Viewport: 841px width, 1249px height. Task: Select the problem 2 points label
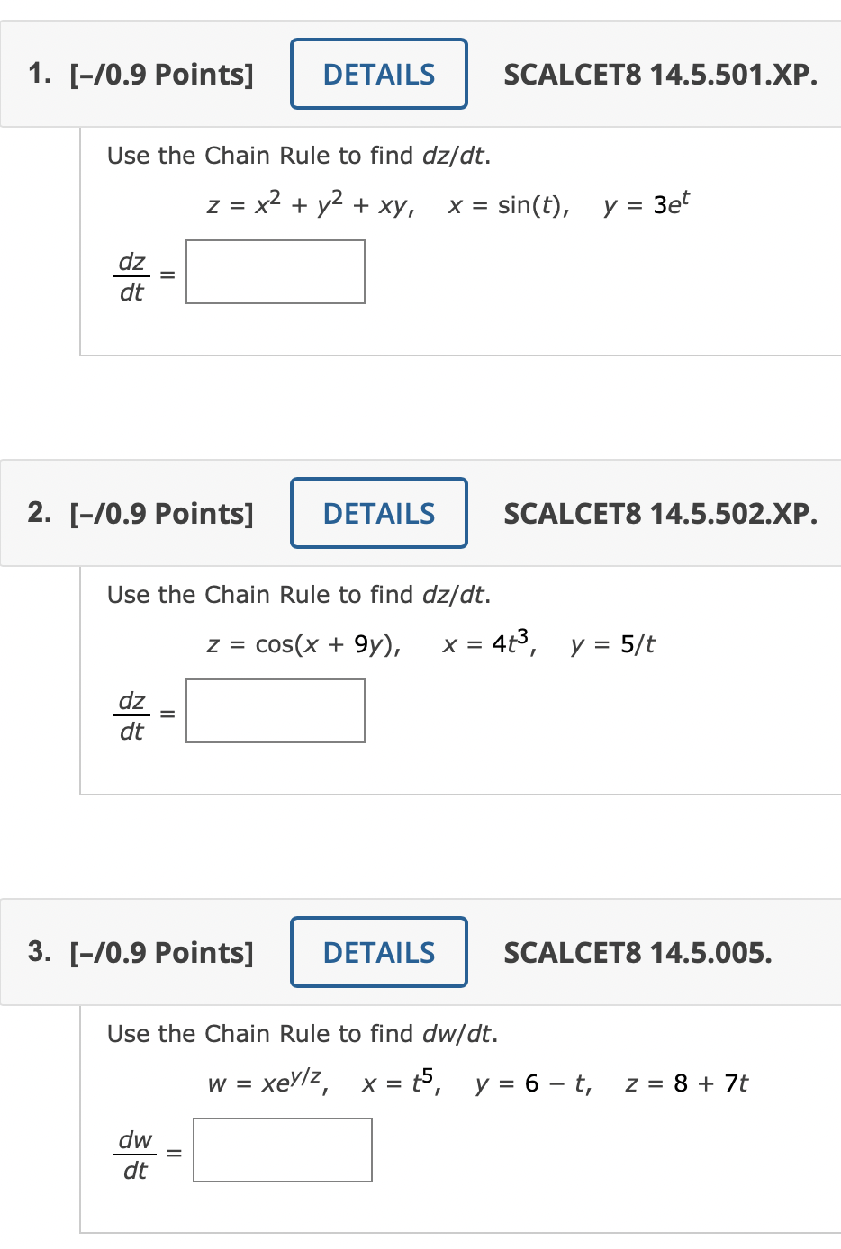click(x=160, y=514)
